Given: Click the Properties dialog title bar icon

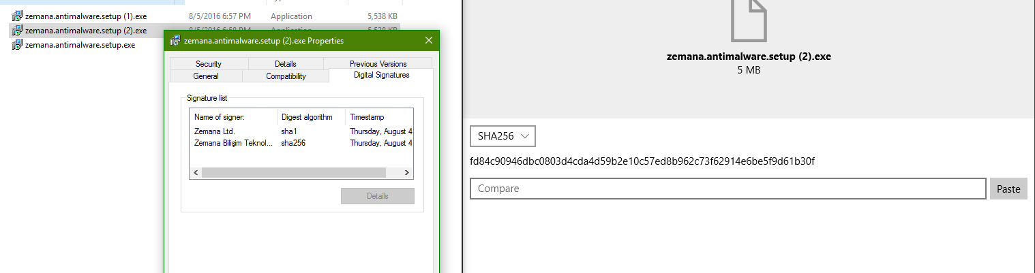Looking at the screenshot, I should point(175,41).
